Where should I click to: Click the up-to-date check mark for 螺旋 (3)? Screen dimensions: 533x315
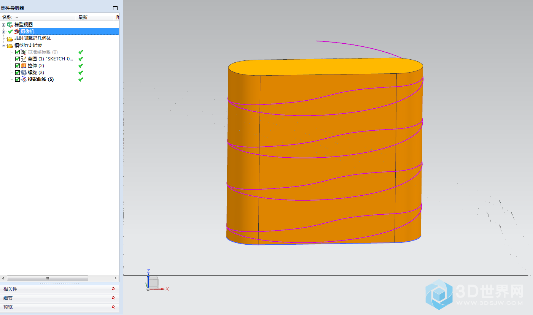[x=81, y=73]
